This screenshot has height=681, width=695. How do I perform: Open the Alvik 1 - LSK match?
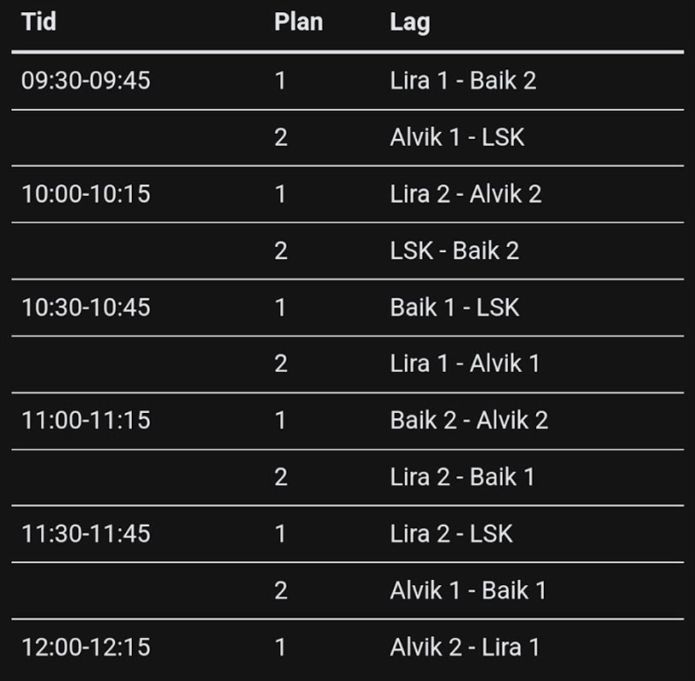coord(457,137)
